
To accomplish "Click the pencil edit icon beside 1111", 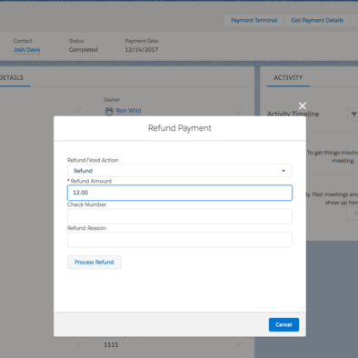I will [78, 344].
